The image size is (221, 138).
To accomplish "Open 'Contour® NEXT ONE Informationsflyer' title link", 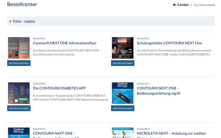I will (x=65, y=43).
